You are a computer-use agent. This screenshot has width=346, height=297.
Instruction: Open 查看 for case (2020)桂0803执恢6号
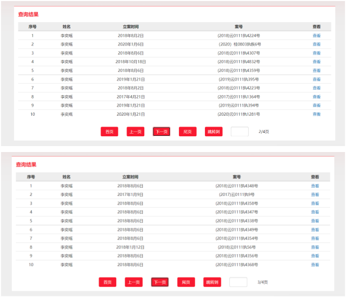[316, 44]
